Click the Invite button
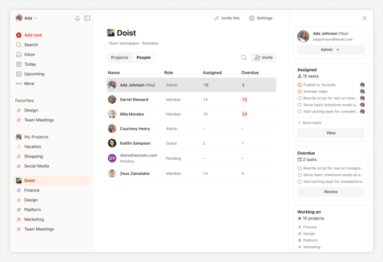The width and height of the screenshot is (383, 262). click(x=264, y=58)
